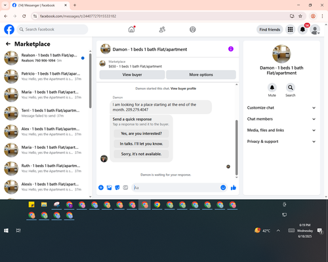Open Task View on the taskbar

tap(18, 231)
